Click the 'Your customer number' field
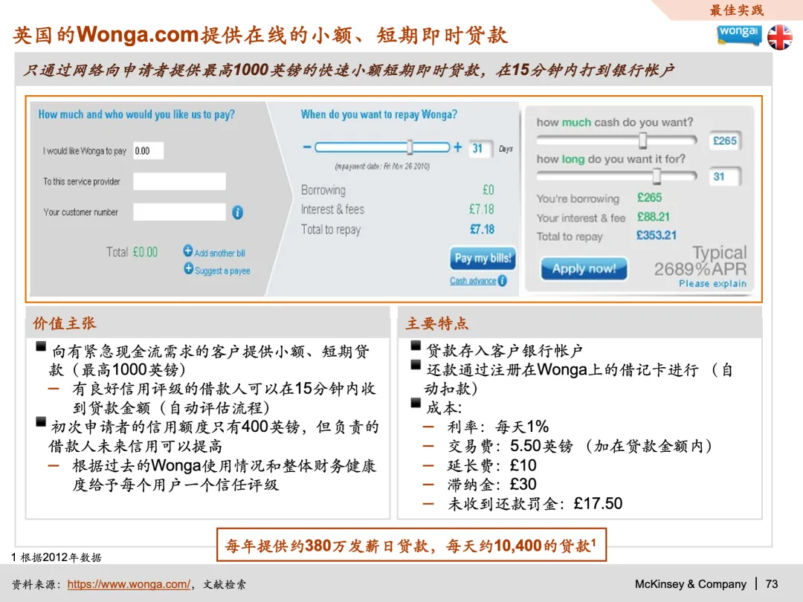 pyautogui.click(x=179, y=212)
